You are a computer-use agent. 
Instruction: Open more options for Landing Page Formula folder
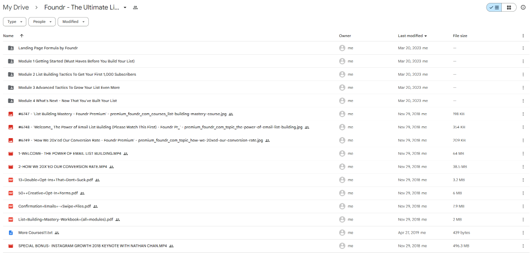point(523,48)
